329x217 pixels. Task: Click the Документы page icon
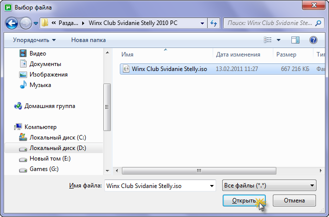pyautogui.click(x=23, y=63)
